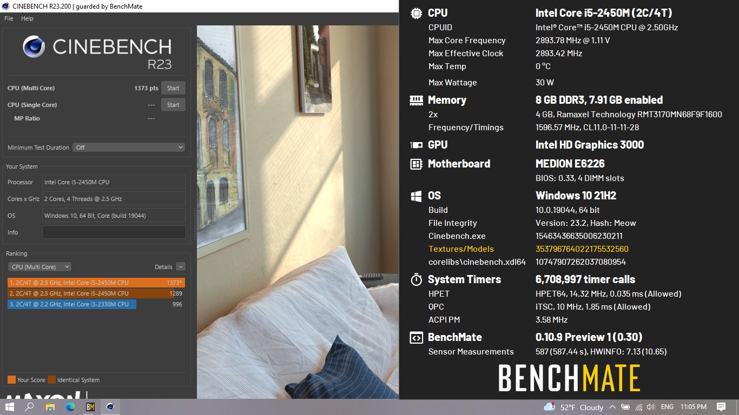Open Microsoft Edge from taskbar
The image size is (739, 415).
click(70, 407)
